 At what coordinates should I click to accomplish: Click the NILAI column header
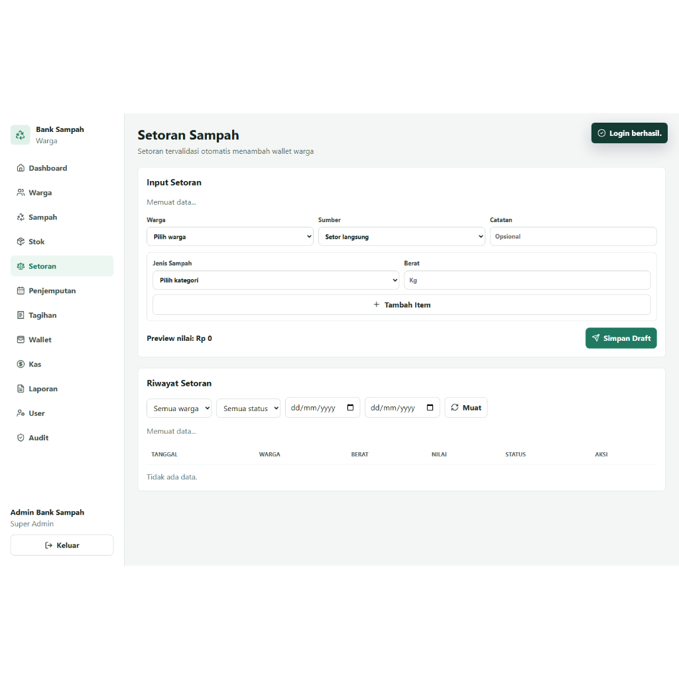pyautogui.click(x=439, y=454)
